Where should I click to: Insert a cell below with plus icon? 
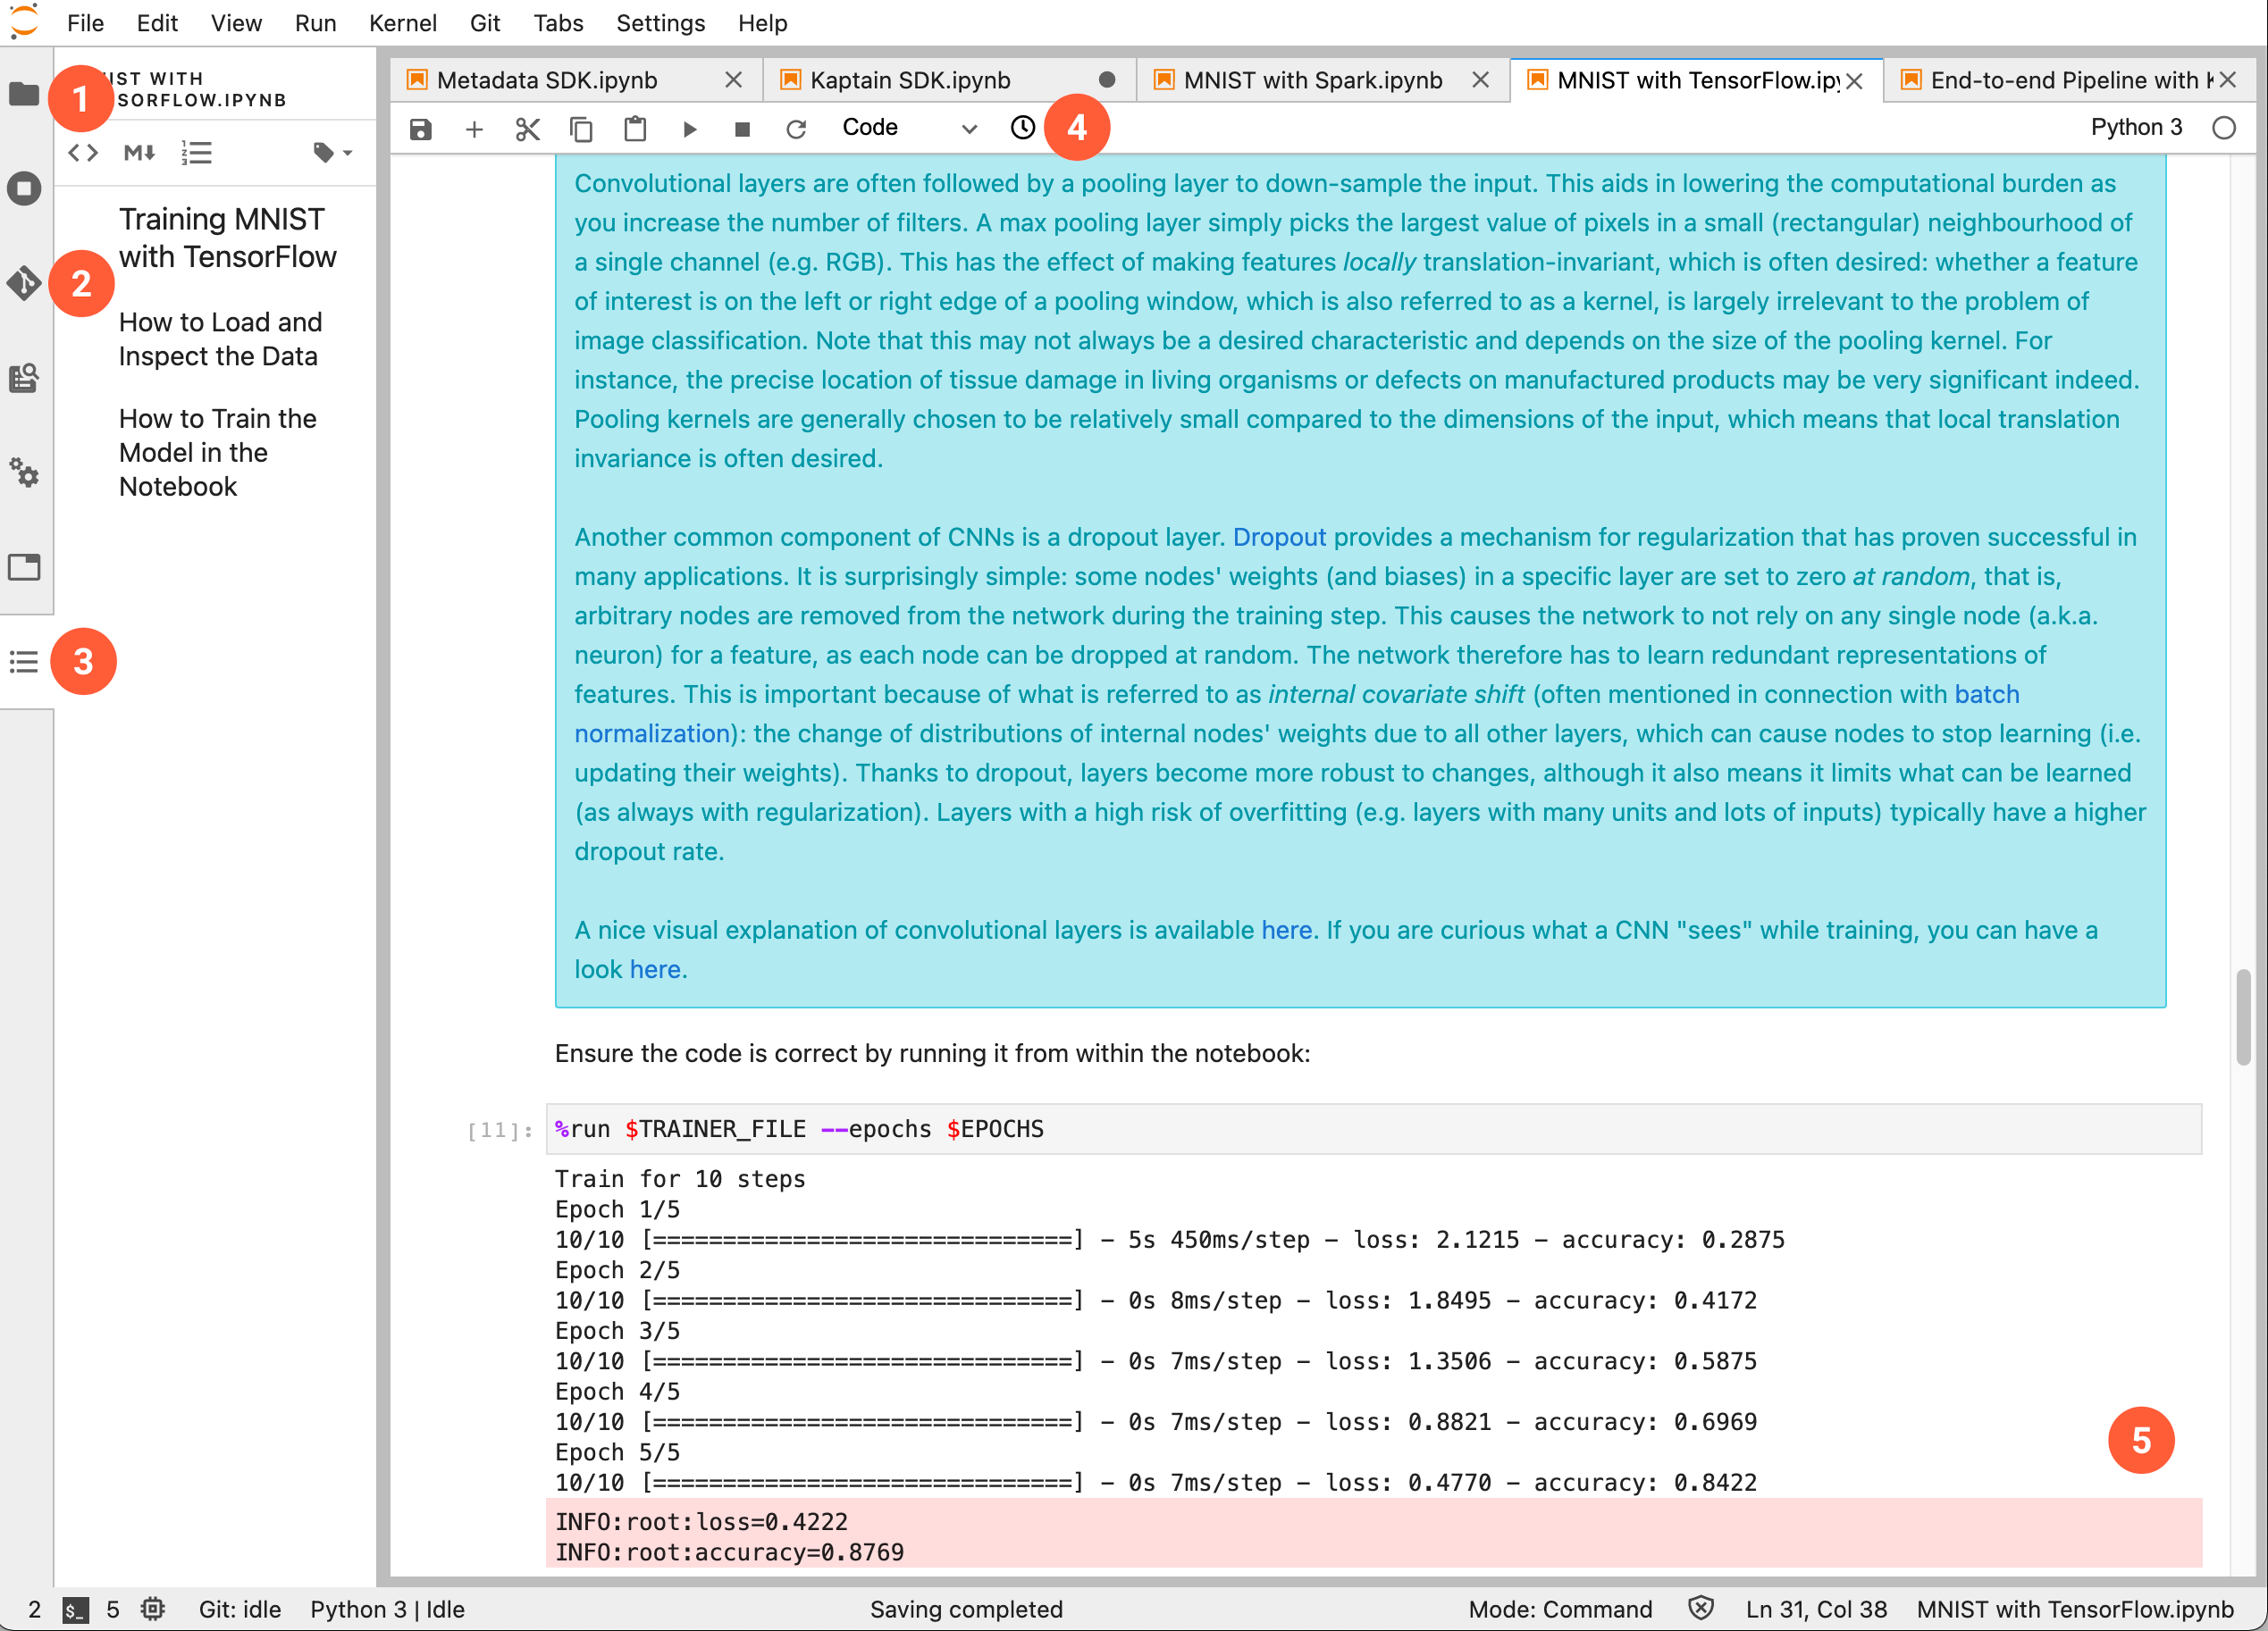tap(474, 129)
